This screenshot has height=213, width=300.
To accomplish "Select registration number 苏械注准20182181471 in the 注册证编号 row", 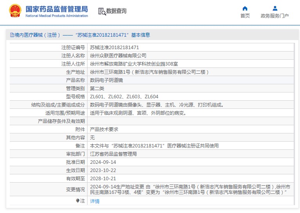I will click(x=114, y=47).
